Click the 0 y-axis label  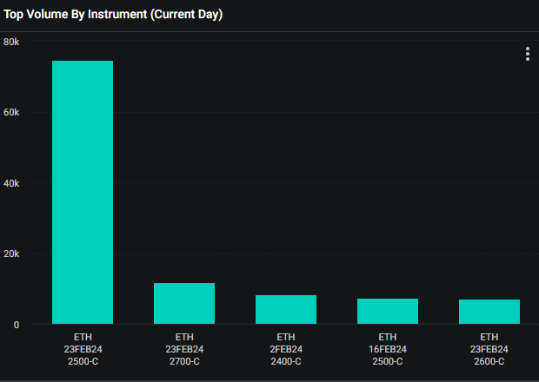pyautogui.click(x=16, y=326)
